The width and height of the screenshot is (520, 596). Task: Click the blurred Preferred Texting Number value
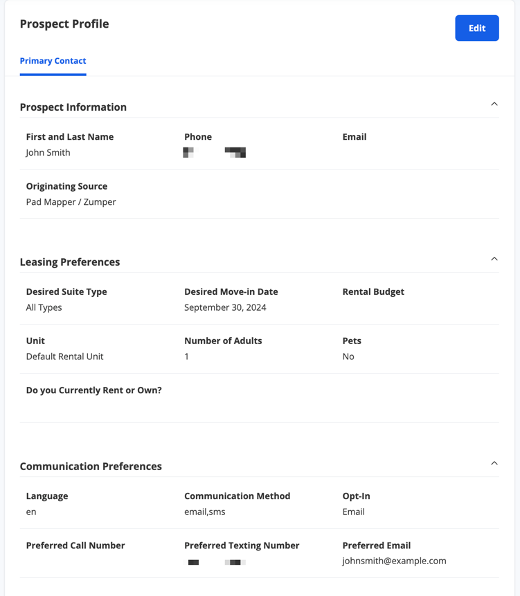point(215,562)
